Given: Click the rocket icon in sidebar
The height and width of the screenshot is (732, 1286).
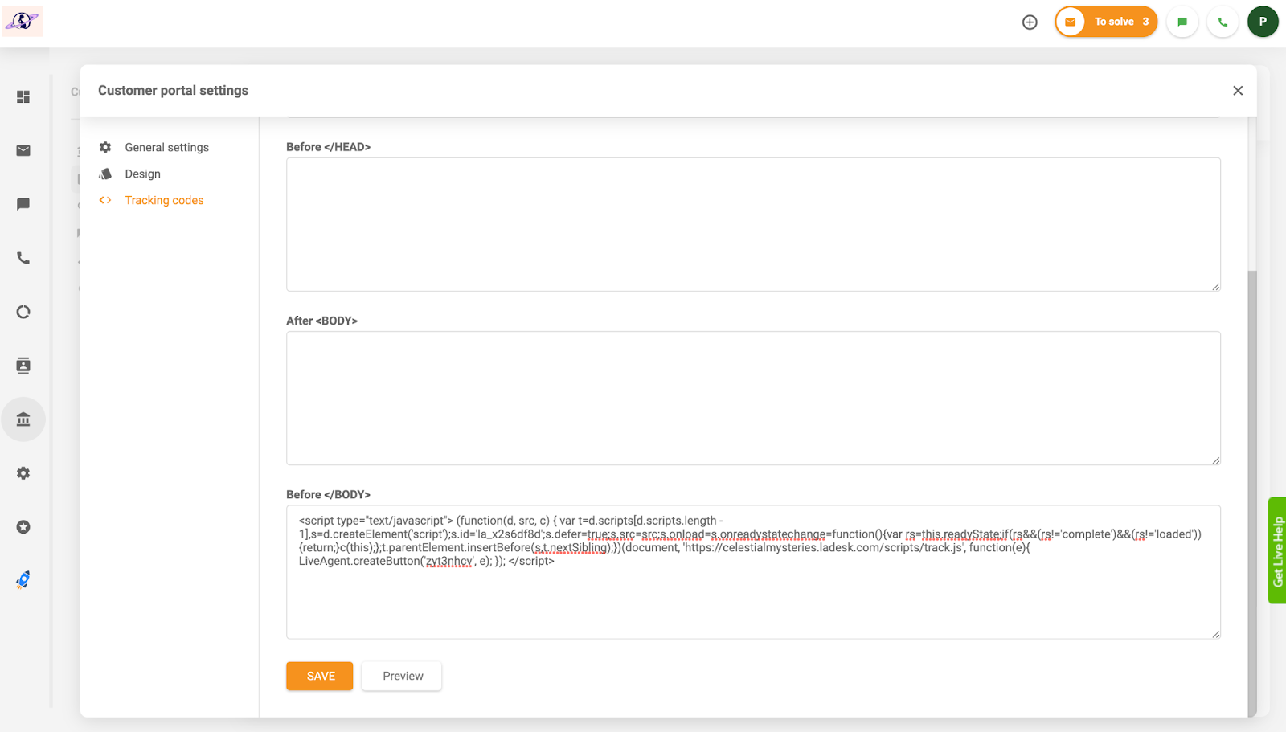Looking at the screenshot, I should 23,580.
